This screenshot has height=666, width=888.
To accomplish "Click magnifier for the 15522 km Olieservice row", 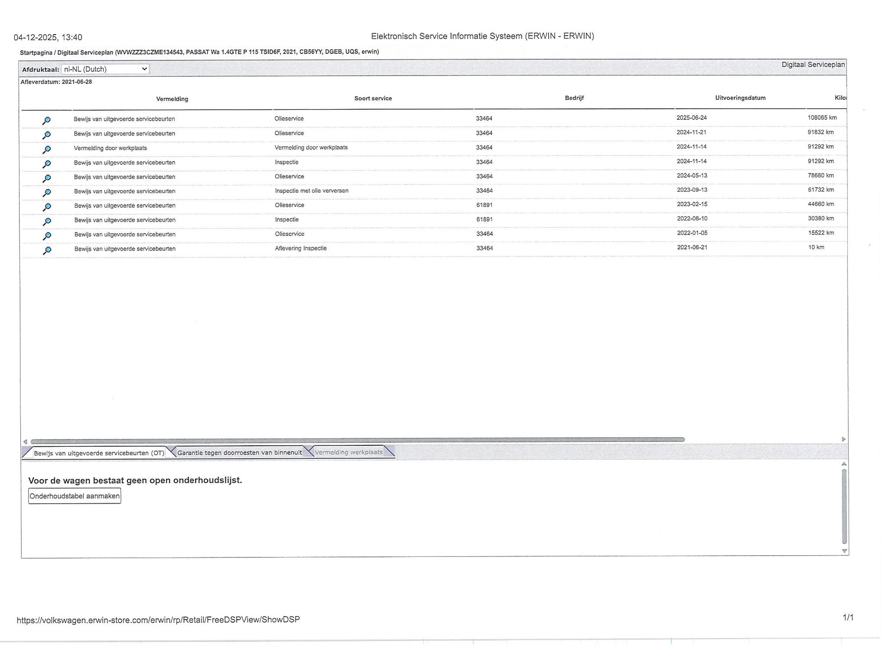I will 46,236.
